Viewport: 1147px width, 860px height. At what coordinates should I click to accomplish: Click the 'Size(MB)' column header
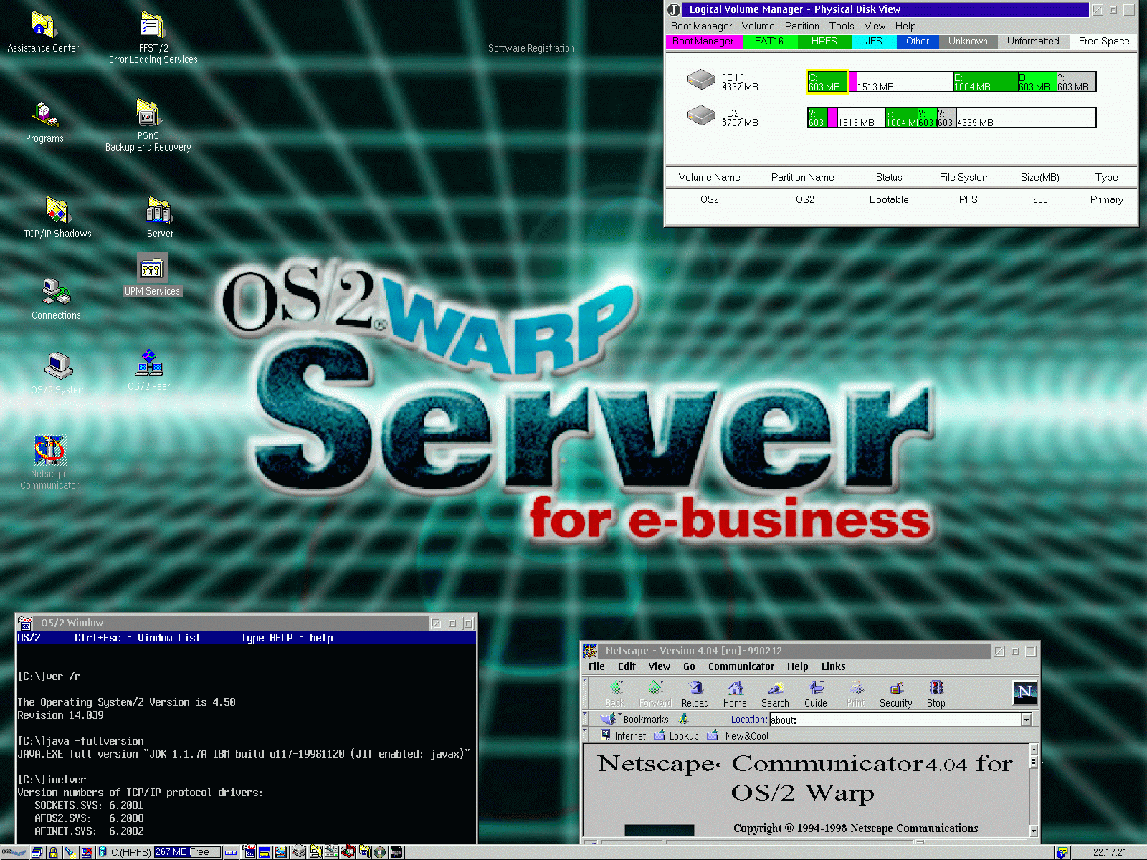(x=1039, y=177)
